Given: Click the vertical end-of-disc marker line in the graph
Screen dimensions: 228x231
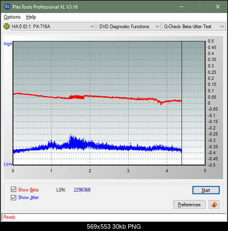Looking at the screenshot, I should [x=181, y=103].
